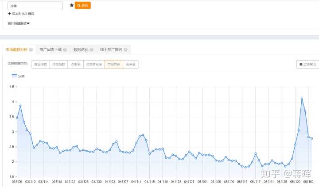The height and width of the screenshot is (187, 319).
Task: Switch to the 数据透视 tab
Action: click(x=81, y=50)
